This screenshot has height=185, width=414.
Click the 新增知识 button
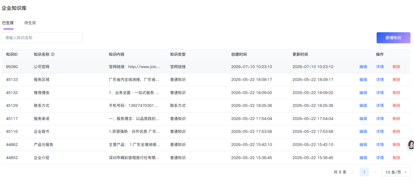click(393, 38)
